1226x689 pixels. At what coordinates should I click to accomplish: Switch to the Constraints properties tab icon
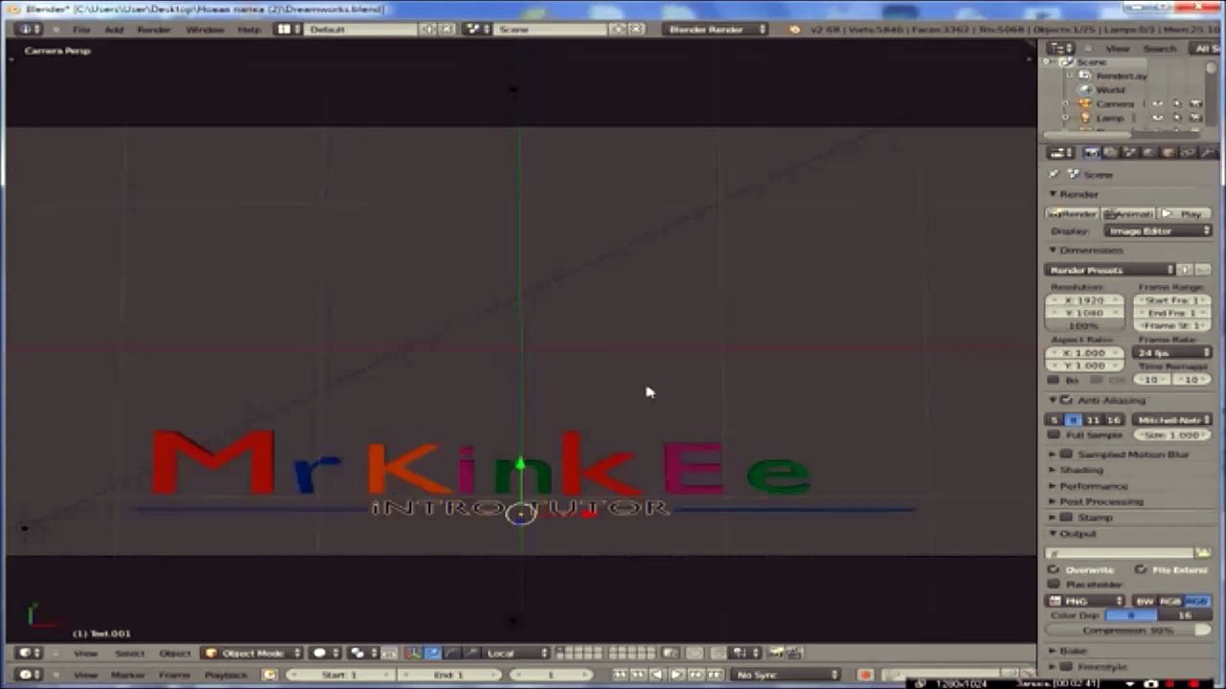[x=1188, y=153]
